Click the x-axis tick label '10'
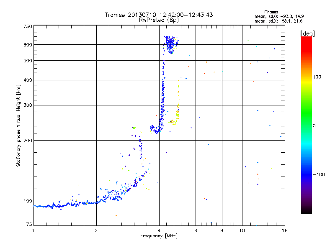This screenshot has width=335, height=251. tap(242, 231)
